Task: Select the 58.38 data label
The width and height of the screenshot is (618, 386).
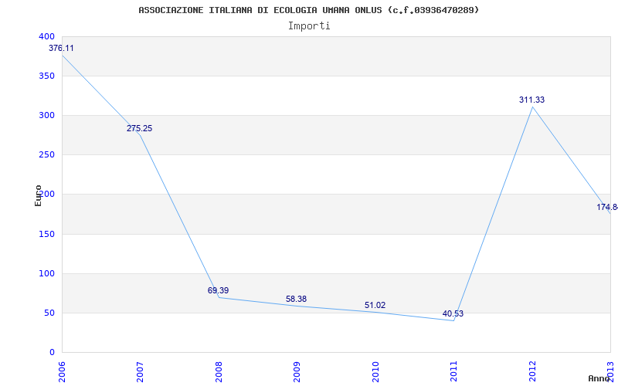Action: pos(296,300)
